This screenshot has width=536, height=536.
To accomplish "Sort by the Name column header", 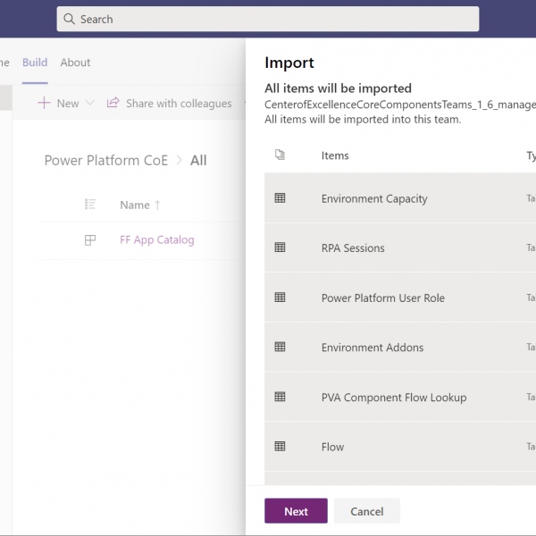I will click(x=135, y=205).
